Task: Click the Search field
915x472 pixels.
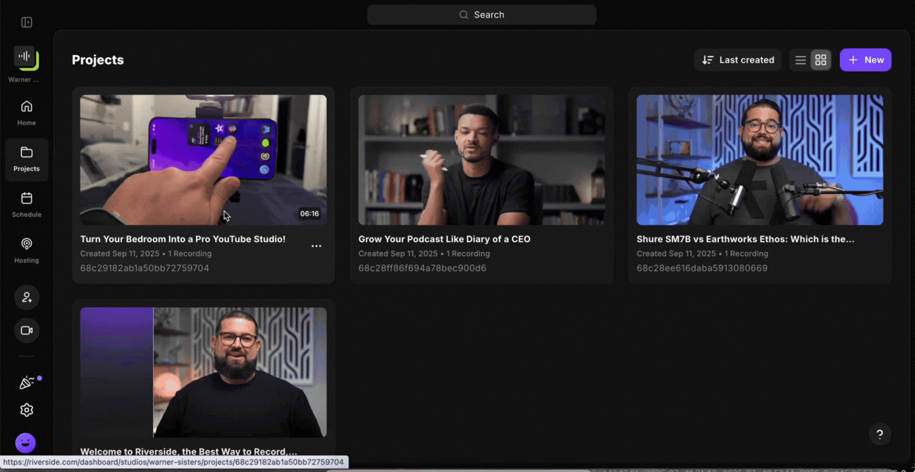Action: tap(481, 15)
